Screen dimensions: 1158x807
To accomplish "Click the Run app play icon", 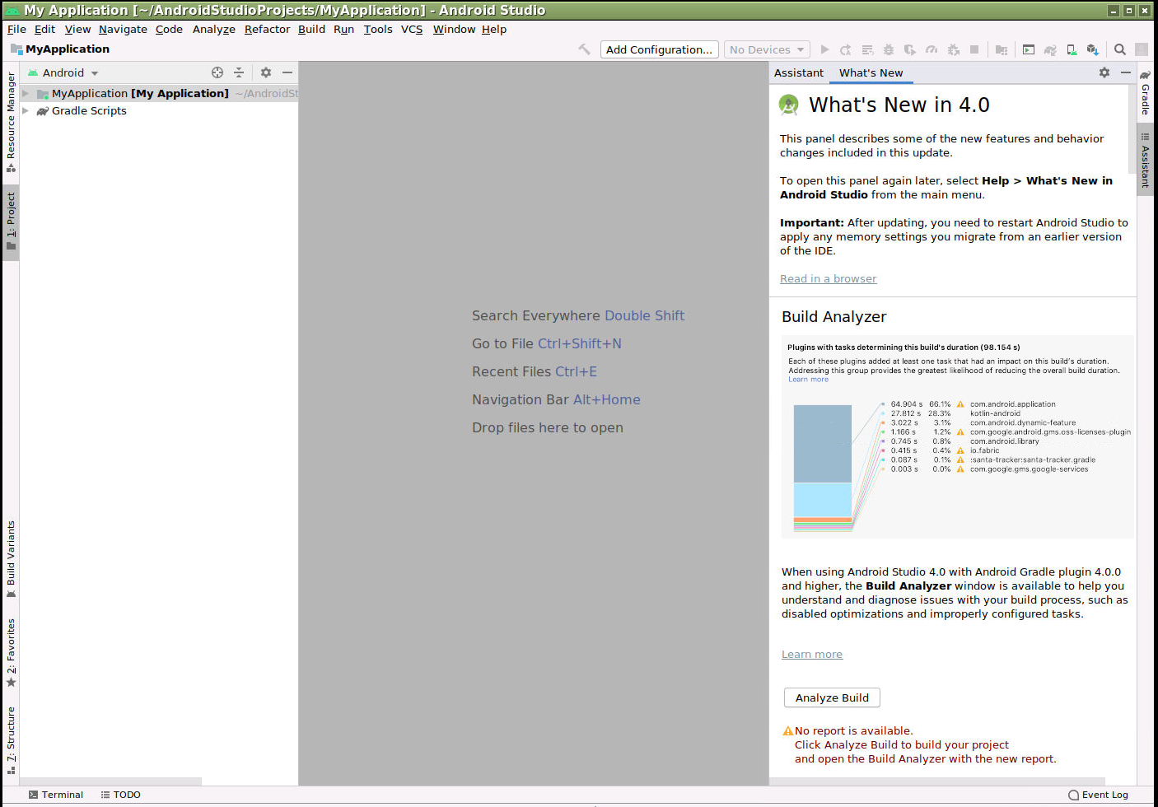I will pos(824,49).
